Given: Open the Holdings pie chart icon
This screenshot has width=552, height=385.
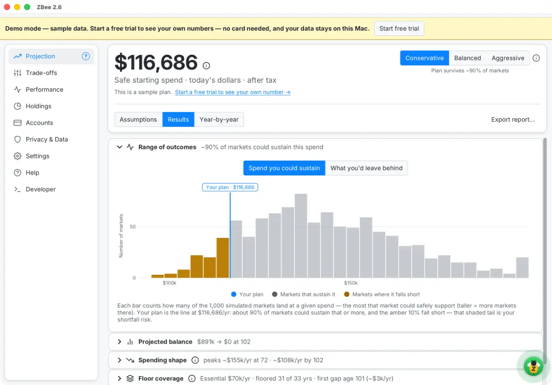Looking at the screenshot, I should tap(17, 106).
